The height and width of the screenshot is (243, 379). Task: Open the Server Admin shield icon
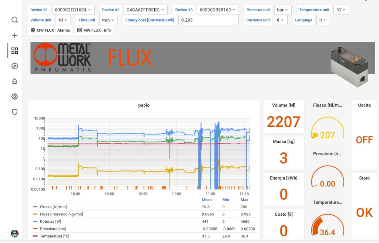pos(14,112)
